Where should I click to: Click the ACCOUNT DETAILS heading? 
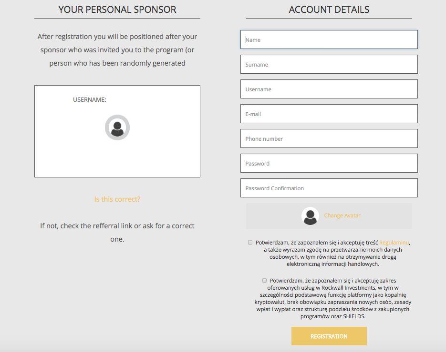329,10
